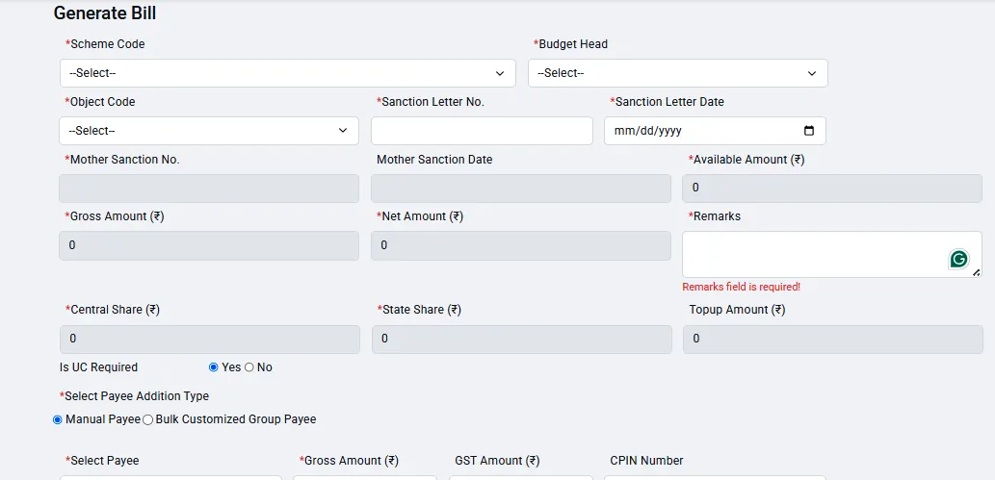Screen dimensions: 995x480
Task: Choose Manual Payee addition type
Action: point(58,419)
